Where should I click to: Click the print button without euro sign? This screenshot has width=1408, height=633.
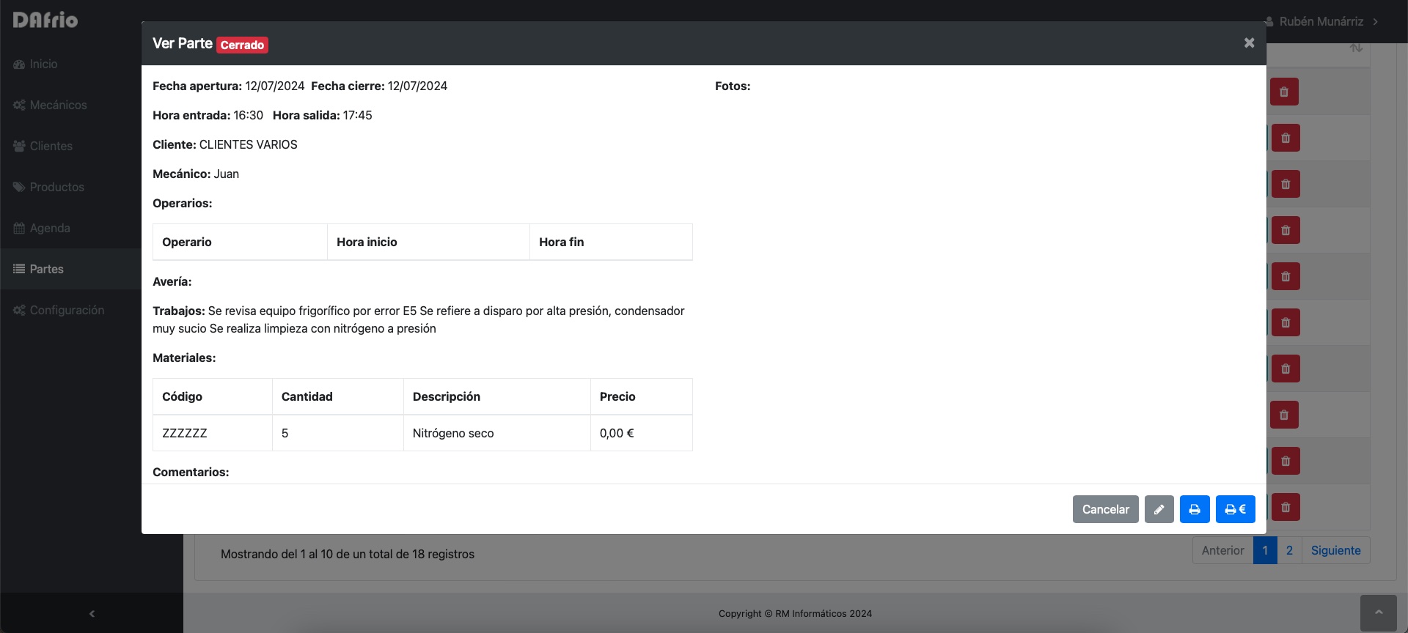coord(1195,509)
